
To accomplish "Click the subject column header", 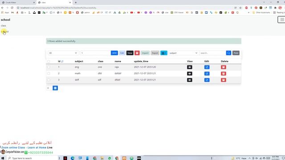I will pyautogui.click(x=79, y=61).
